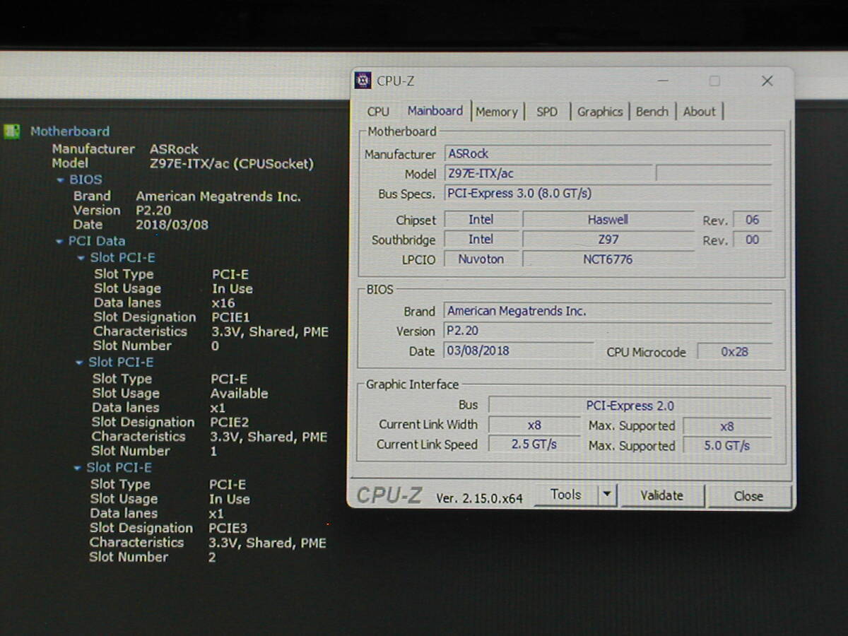Collapse the second Slot PCI-E node for PCIE2
This screenshot has width=848, height=636.
79,363
